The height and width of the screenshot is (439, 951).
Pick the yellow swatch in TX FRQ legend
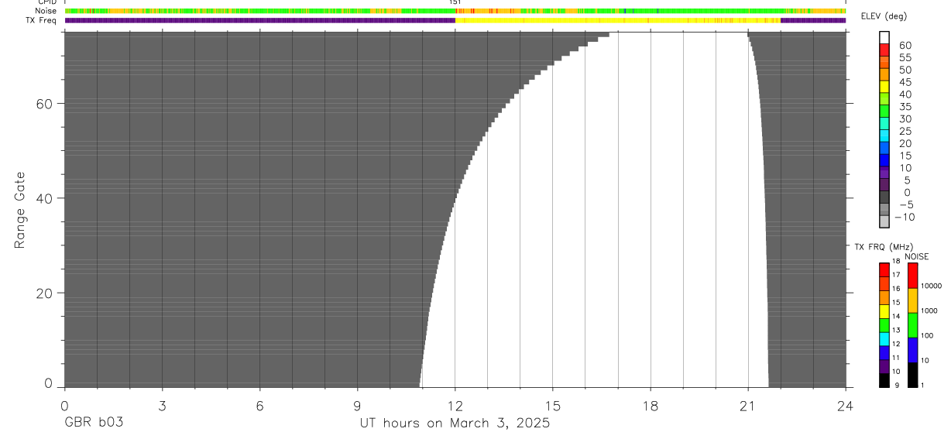(884, 311)
